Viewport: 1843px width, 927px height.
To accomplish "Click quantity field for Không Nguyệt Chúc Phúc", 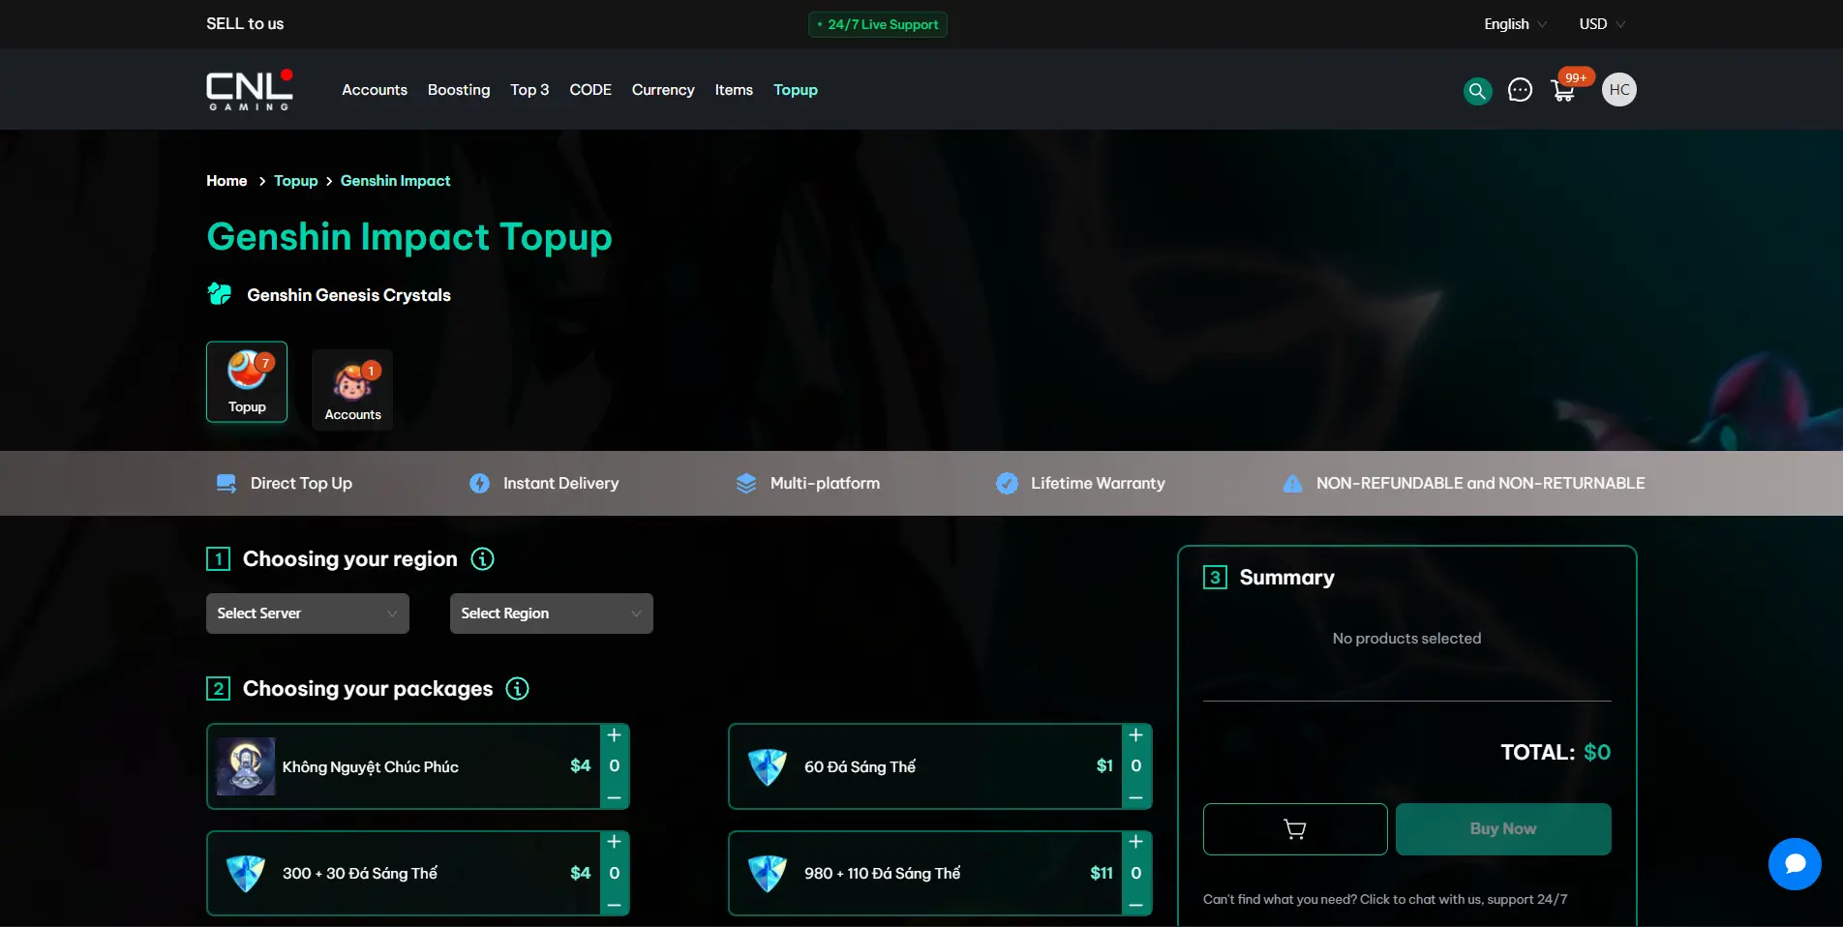I will click(x=614, y=766).
